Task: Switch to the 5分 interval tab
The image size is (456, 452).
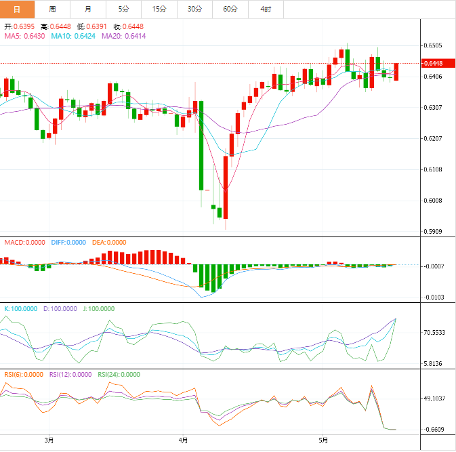Action: (x=123, y=9)
